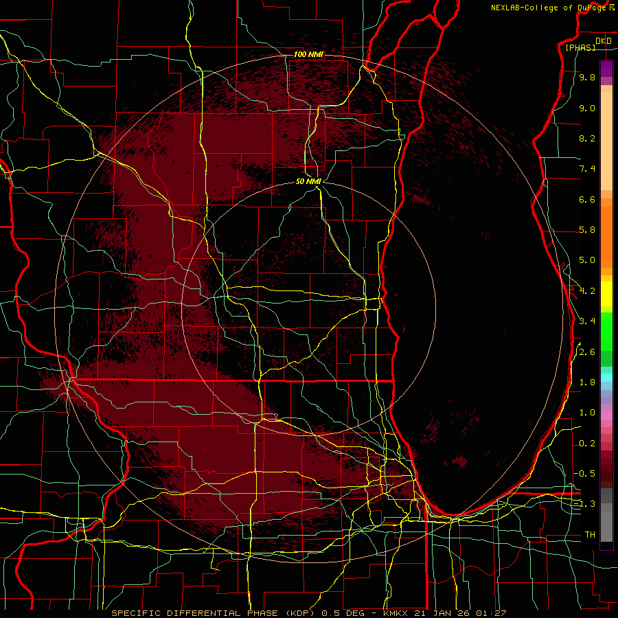Image resolution: width=618 pixels, height=618 pixels.
Task: Click the DKD label above the color scale
Action: [603, 41]
